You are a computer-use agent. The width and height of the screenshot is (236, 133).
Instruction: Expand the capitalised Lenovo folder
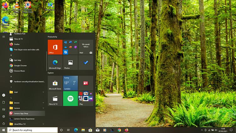(27, 108)
